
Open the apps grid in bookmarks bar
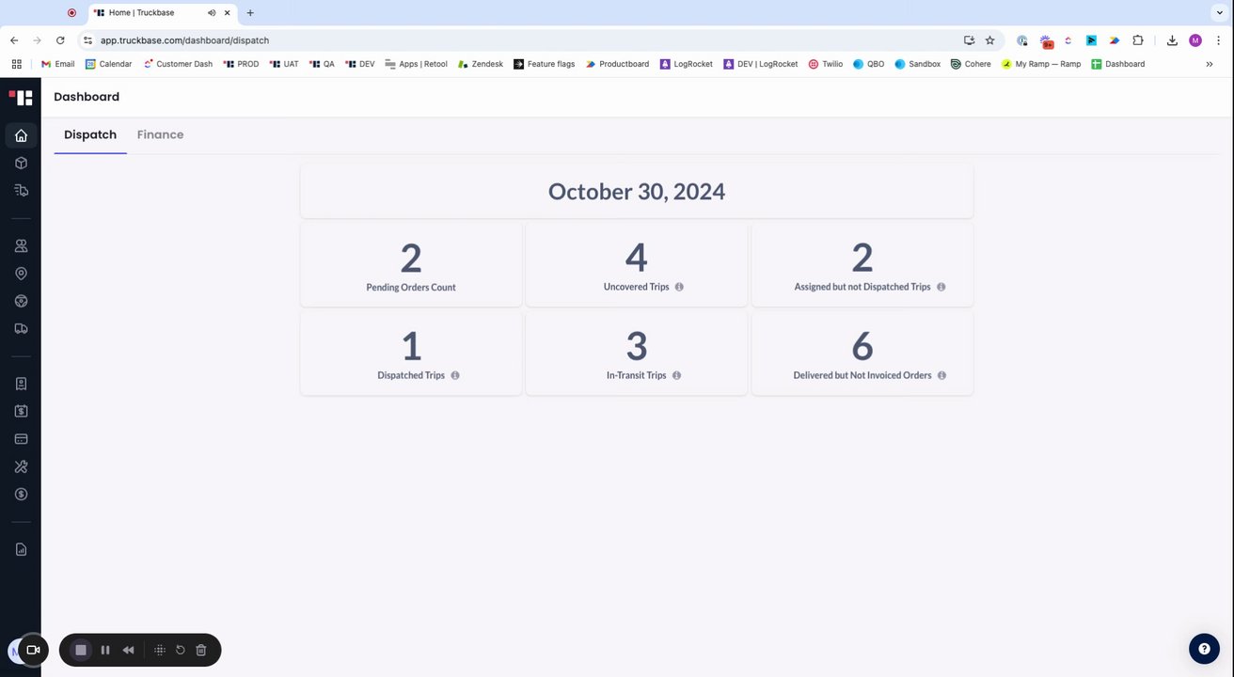(x=16, y=64)
